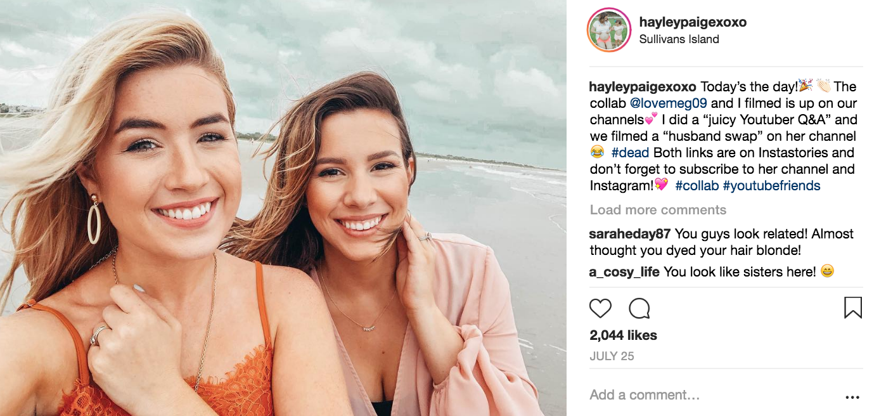Like the post with the heart icon
886x416 pixels.
point(600,308)
